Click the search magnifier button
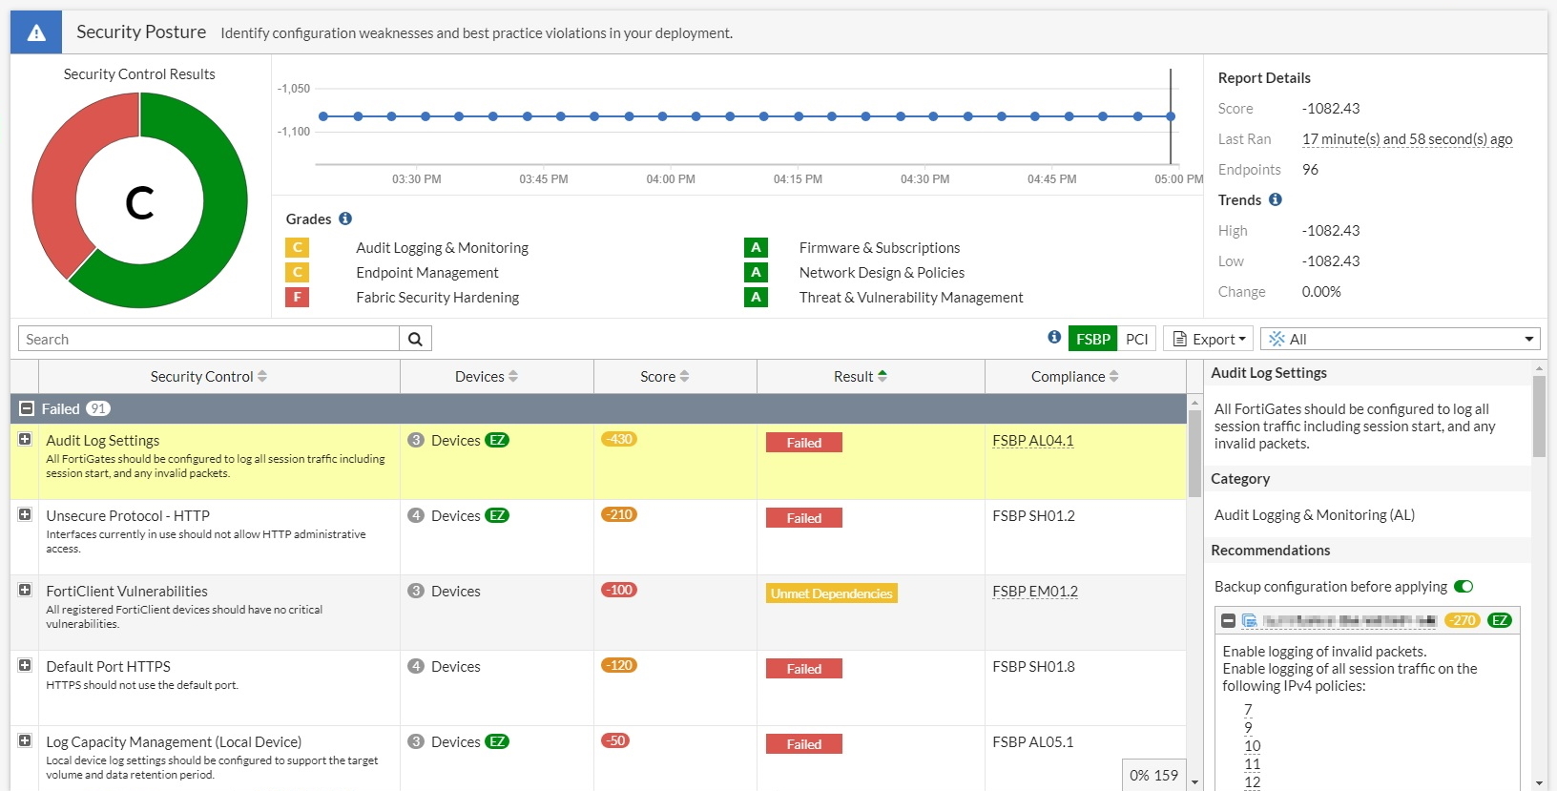Image resolution: width=1557 pixels, height=791 pixels. pyautogui.click(x=415, y=339)
